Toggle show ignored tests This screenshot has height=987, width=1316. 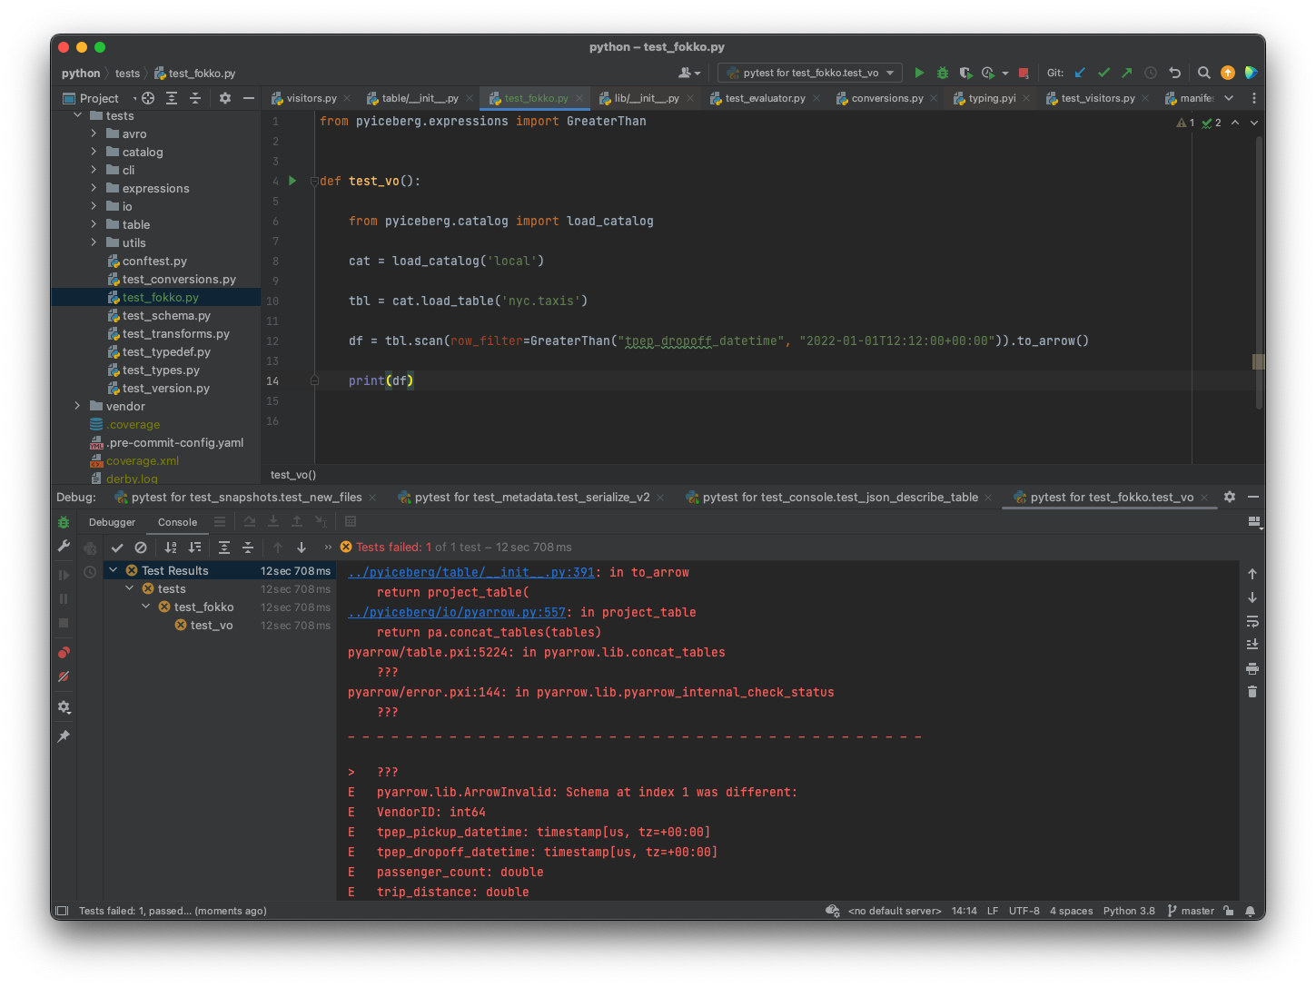coord(141,548)
